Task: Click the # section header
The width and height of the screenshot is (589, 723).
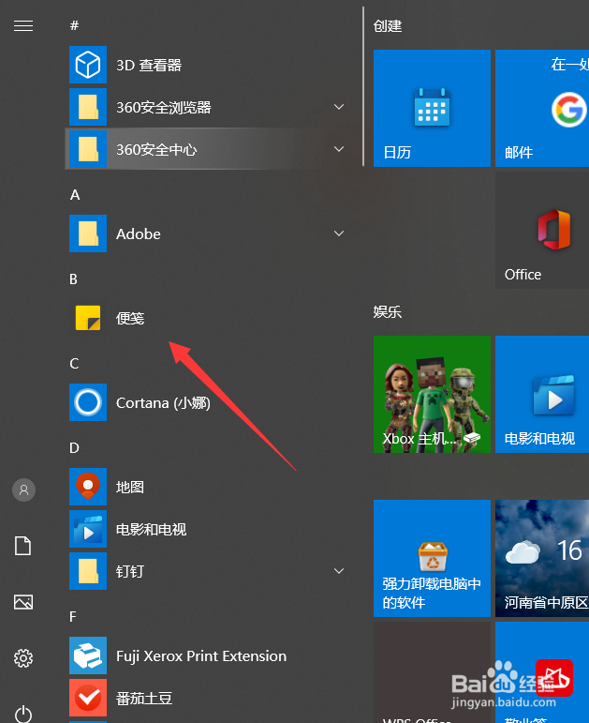Action: 74,25
